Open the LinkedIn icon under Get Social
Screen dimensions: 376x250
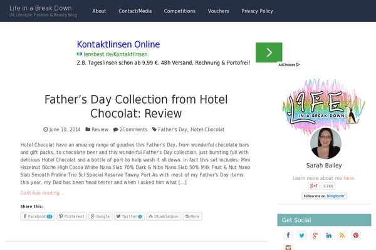point(328,236)
